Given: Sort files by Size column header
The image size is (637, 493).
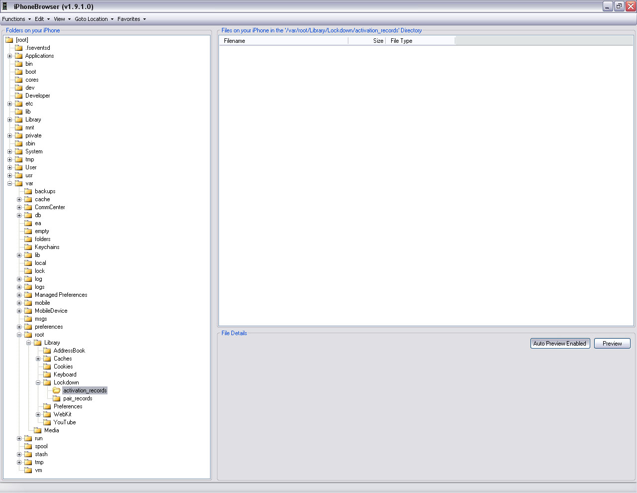Looking at the screenshot, I should coord(367,41).
